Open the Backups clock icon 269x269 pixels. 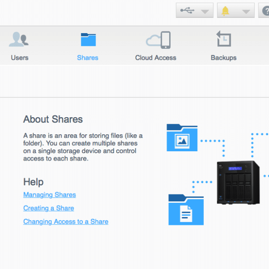point(223,39)
